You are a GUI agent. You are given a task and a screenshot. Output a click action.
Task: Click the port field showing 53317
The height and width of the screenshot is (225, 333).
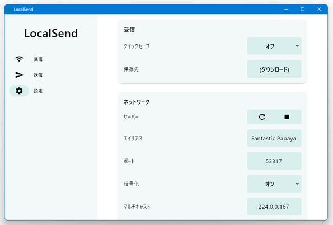pos(274,161)
